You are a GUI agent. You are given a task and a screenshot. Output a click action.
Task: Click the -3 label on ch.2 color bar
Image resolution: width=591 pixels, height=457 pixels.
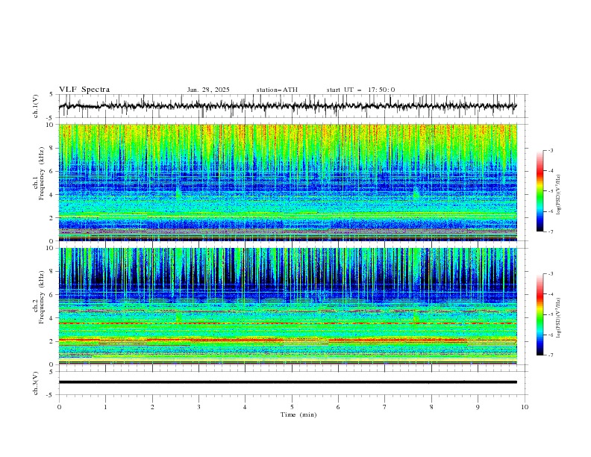coord(550,274)
